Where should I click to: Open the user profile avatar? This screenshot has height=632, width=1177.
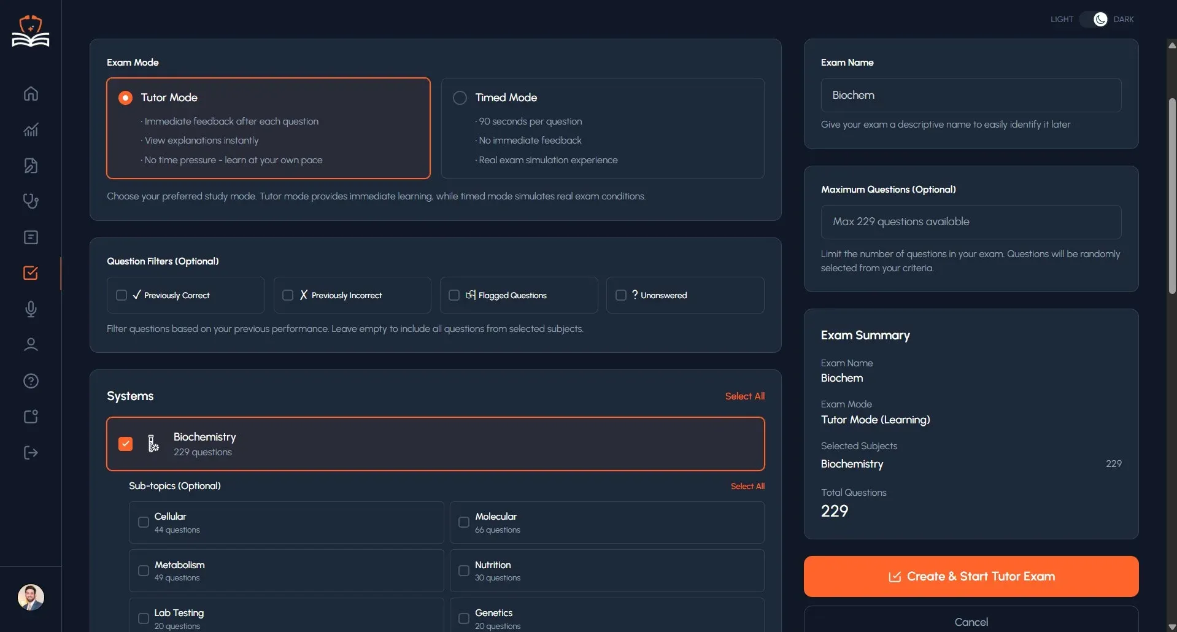[30, 597]
